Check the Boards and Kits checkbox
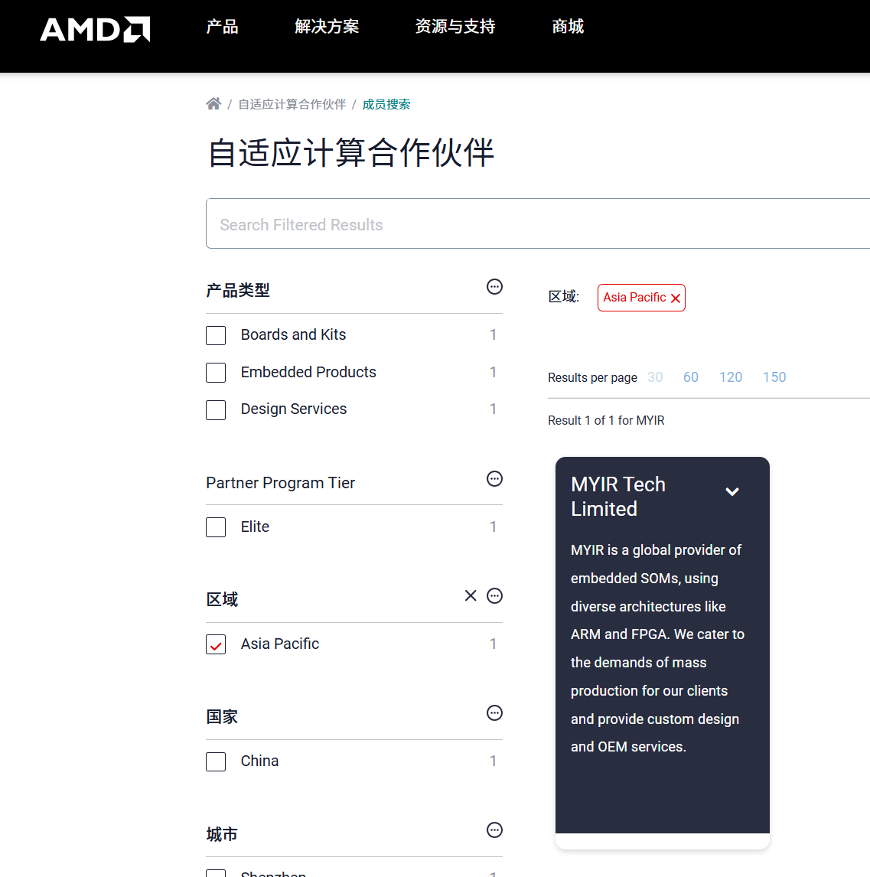 pos(216,335)
